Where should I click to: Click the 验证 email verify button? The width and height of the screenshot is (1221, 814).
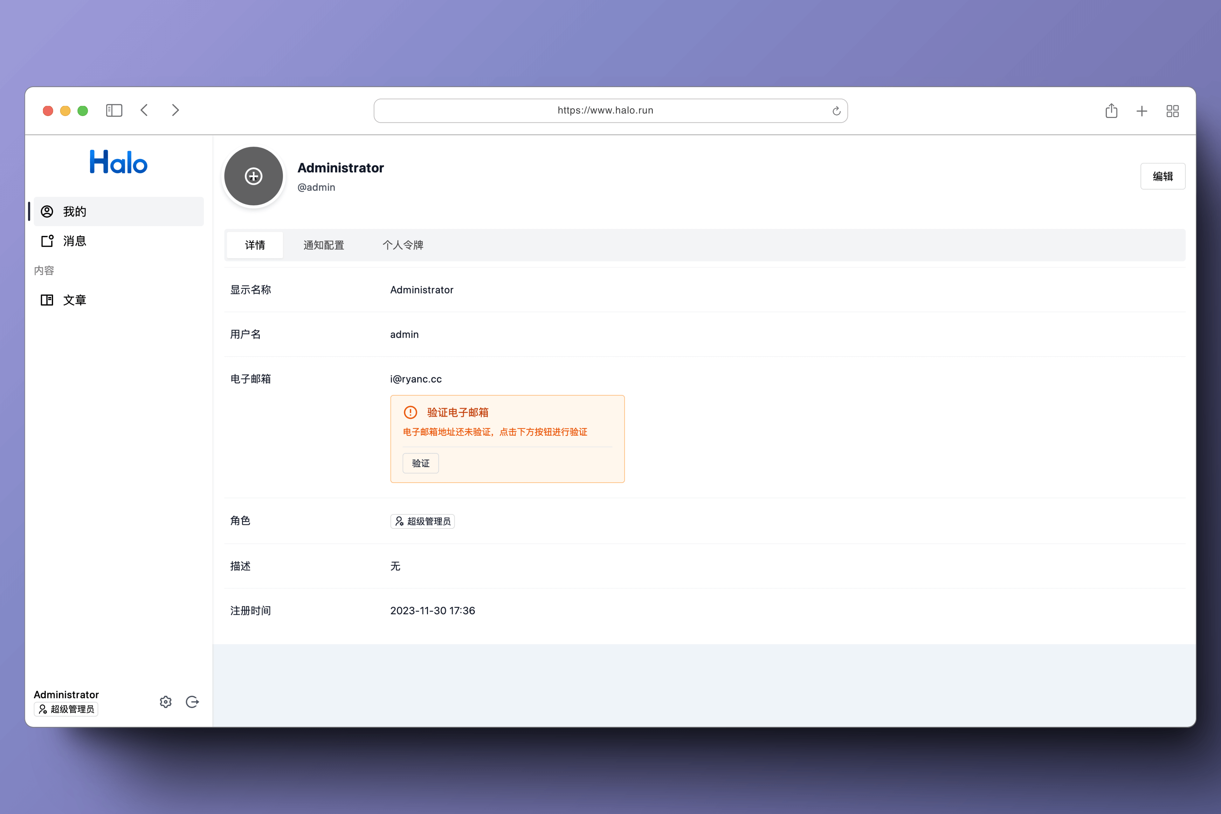click(420, 463)
